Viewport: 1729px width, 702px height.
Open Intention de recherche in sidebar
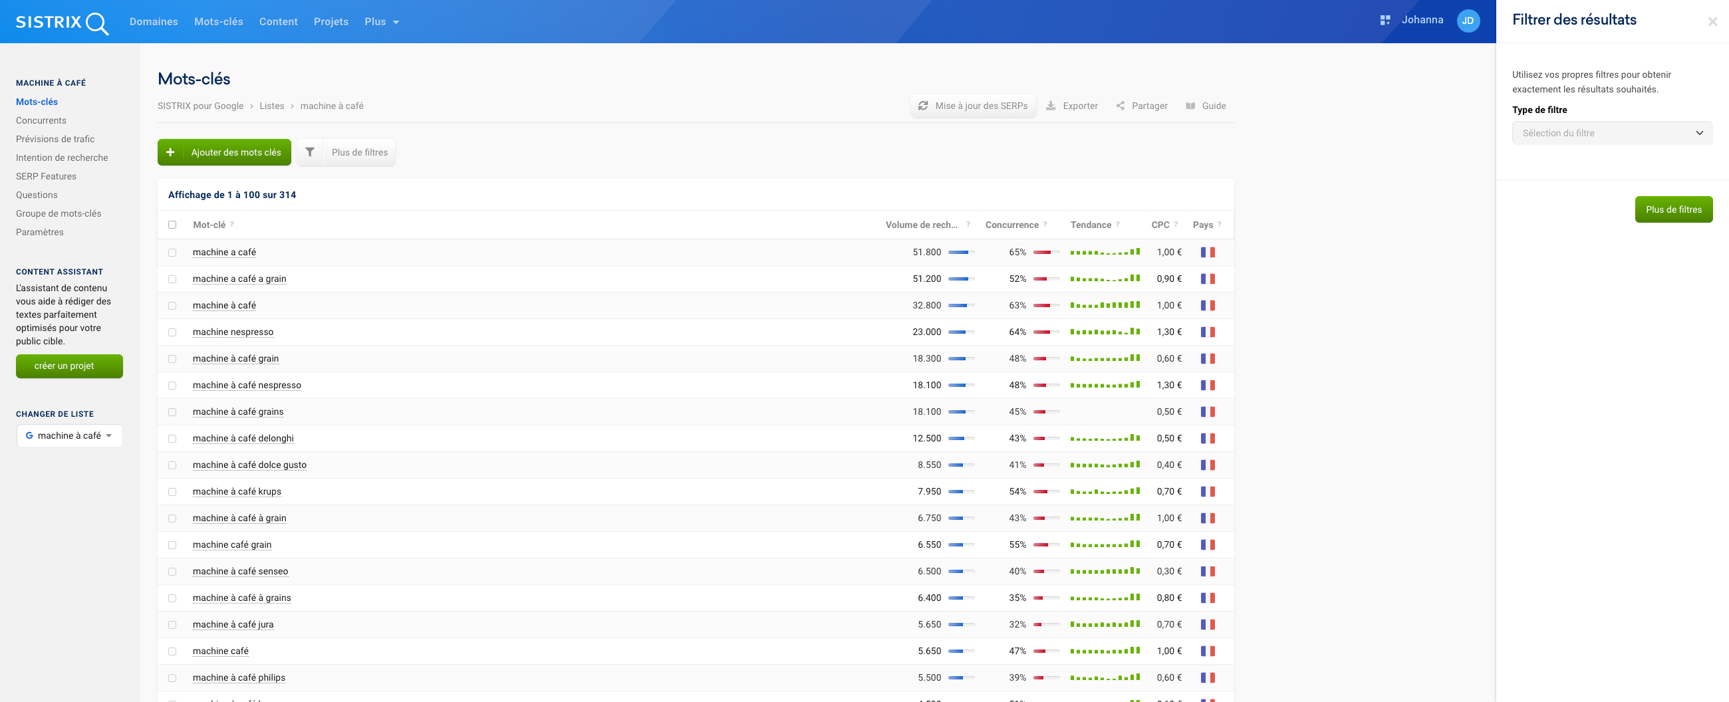[x=62, y=158]
